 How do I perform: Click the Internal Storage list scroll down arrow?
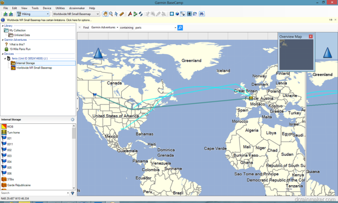coord(74,188)
